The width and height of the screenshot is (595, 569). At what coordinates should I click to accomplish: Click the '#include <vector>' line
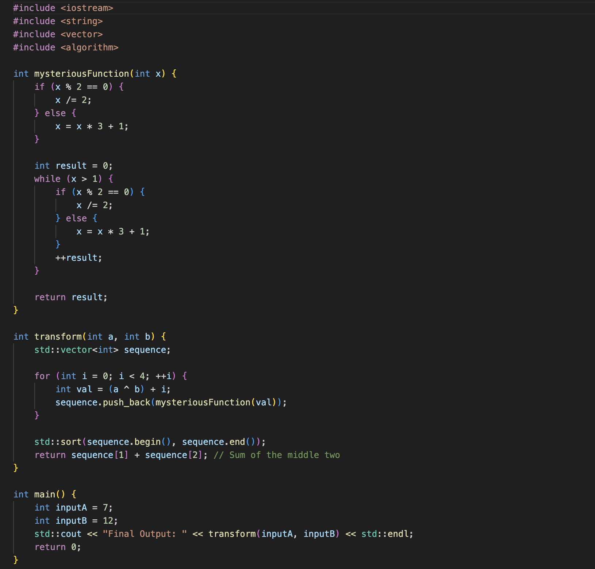coord(58,34)
